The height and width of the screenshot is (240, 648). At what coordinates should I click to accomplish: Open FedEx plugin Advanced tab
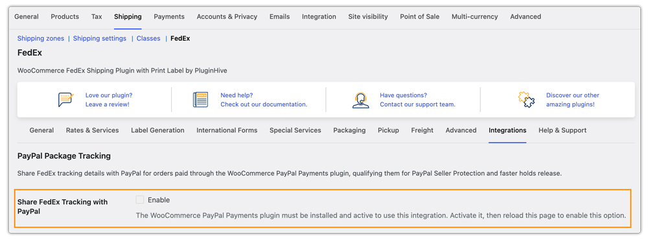pyautogui.click(x=461, y=130)
